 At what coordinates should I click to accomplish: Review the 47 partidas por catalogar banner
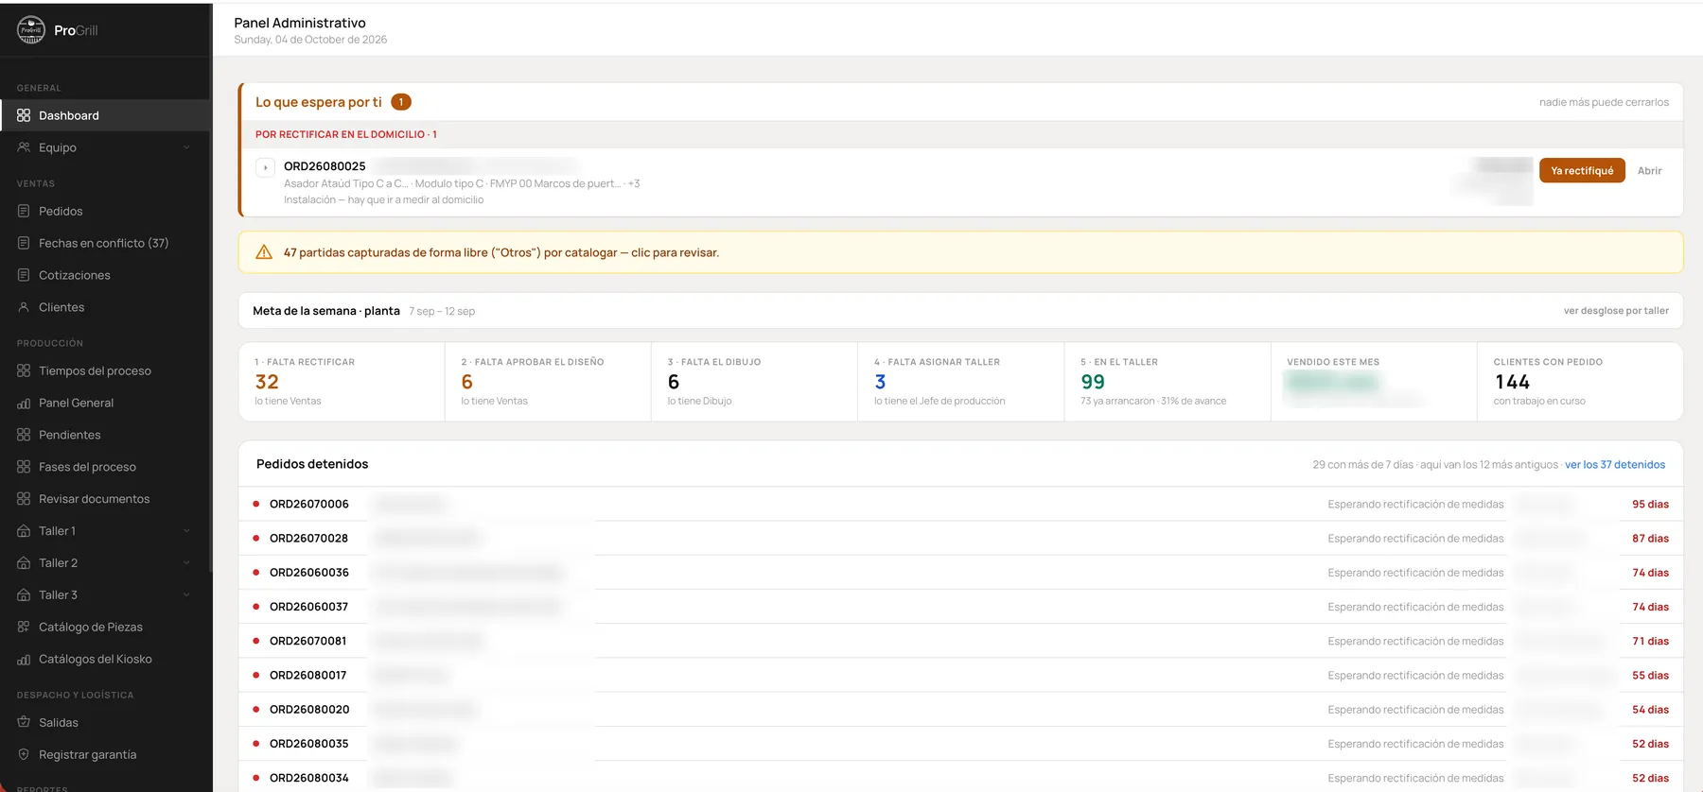click(x=960, y=252)
